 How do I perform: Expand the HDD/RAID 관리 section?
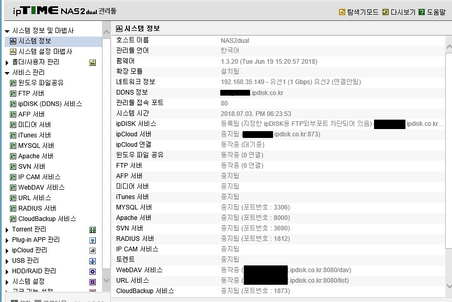tap(7, 272)
